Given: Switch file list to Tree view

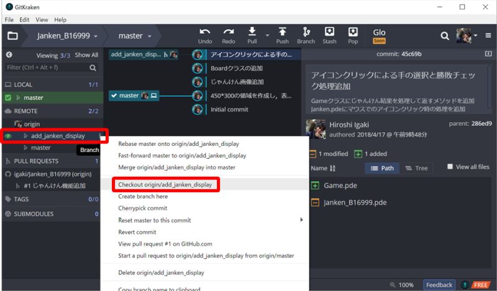Looking at the screenshot, I should (x=416, y=168).
